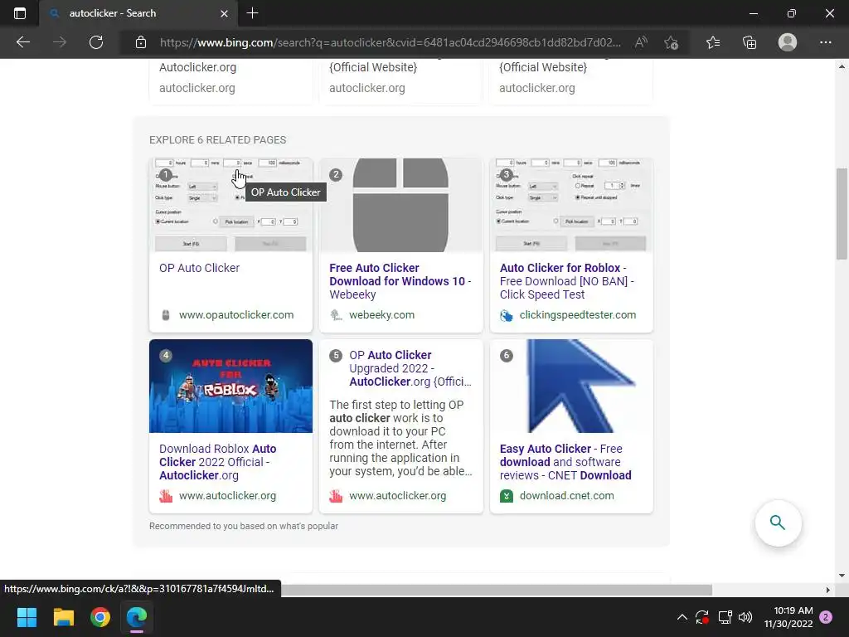Open the user profile avatar
The width and height of the screenshot is (849, 637).
click(788, 42)
